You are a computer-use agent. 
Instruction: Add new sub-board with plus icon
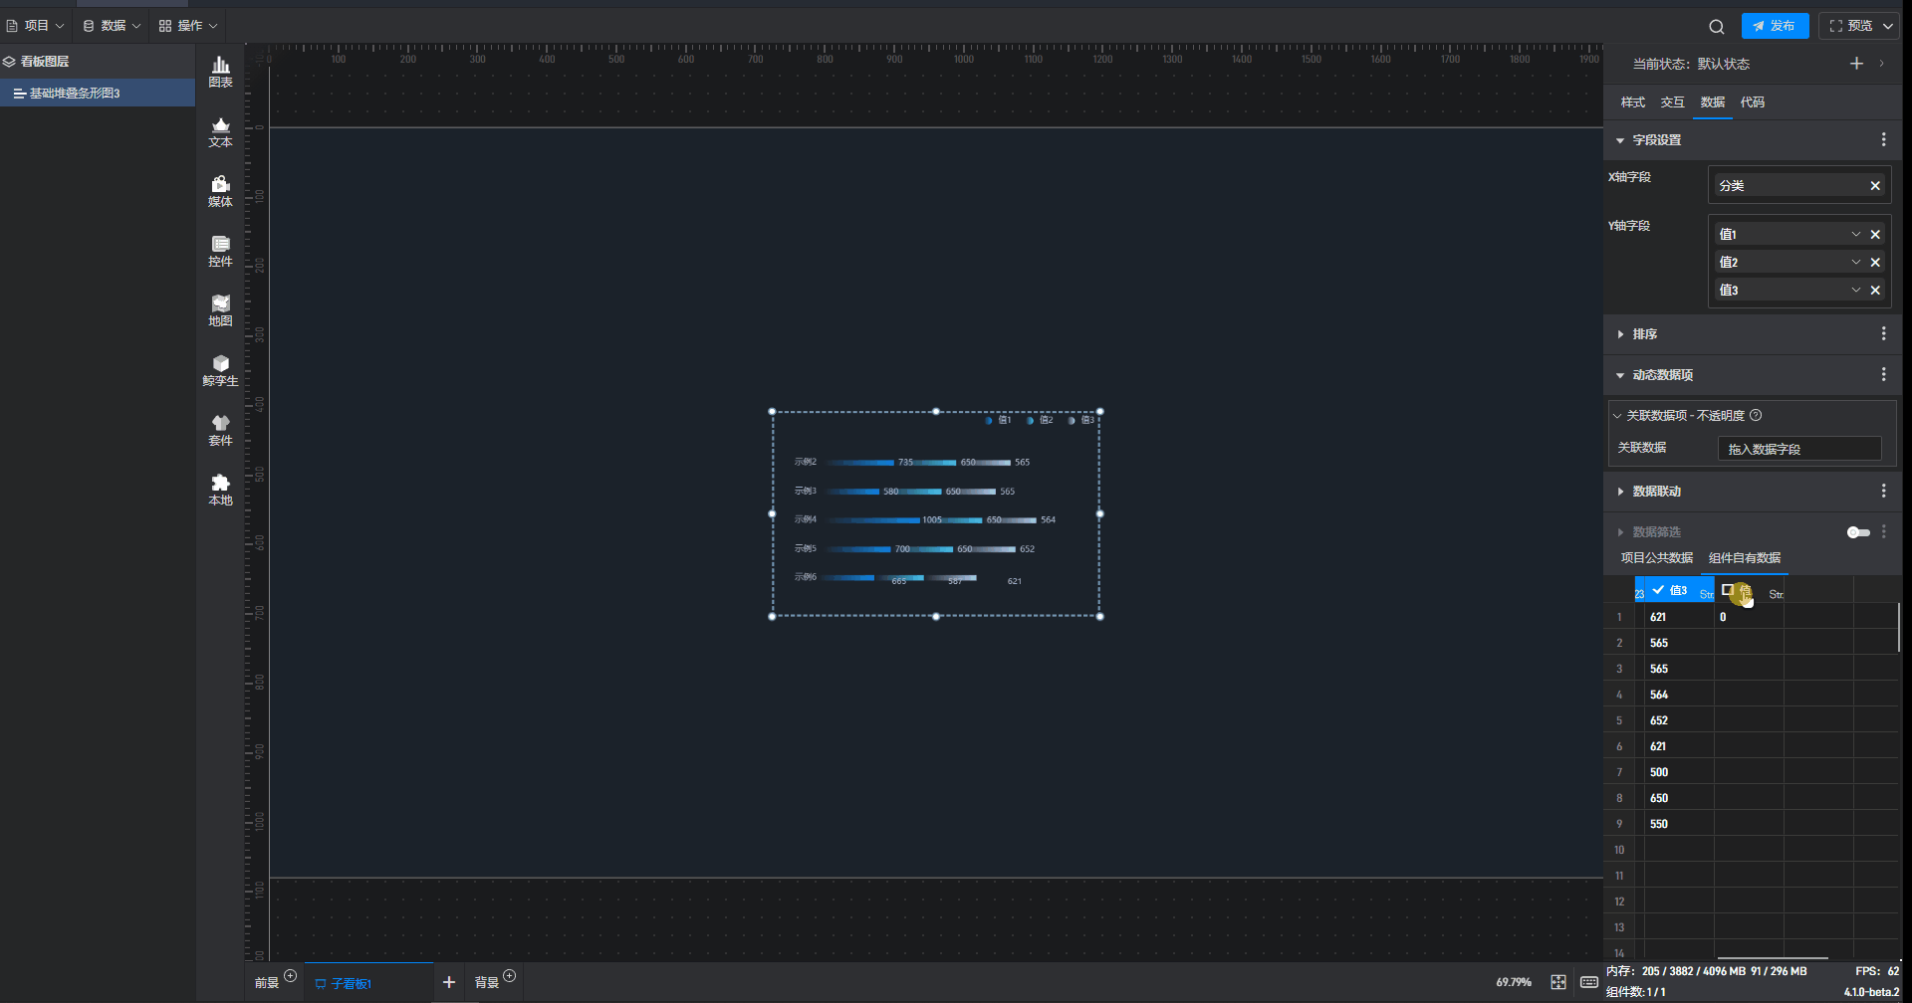tap(449, 982)
